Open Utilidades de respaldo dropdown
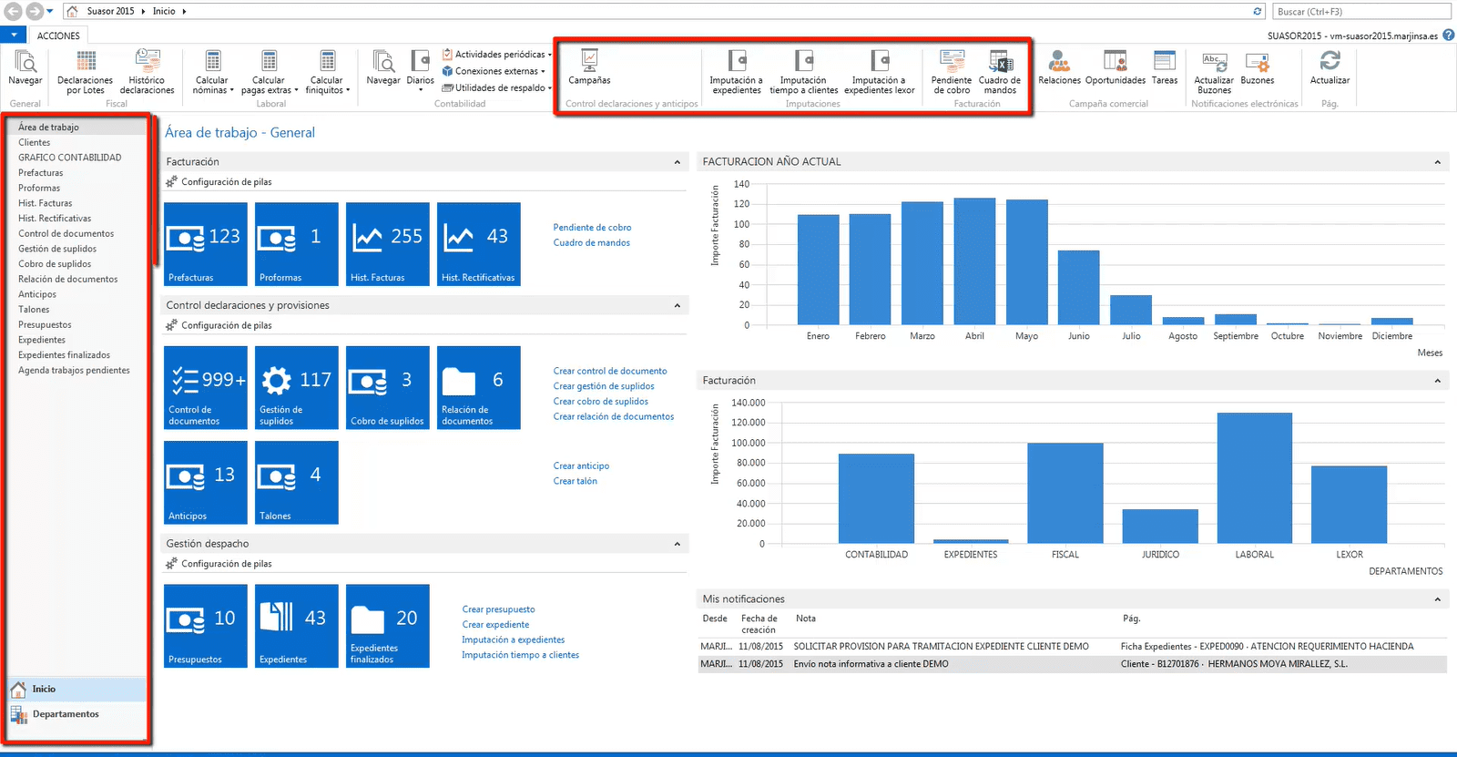Screen dimensions: 1457x757 point(497,87)
